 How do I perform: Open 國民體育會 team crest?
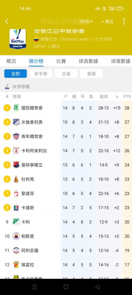pyautogui.click(x=16, y=108)
